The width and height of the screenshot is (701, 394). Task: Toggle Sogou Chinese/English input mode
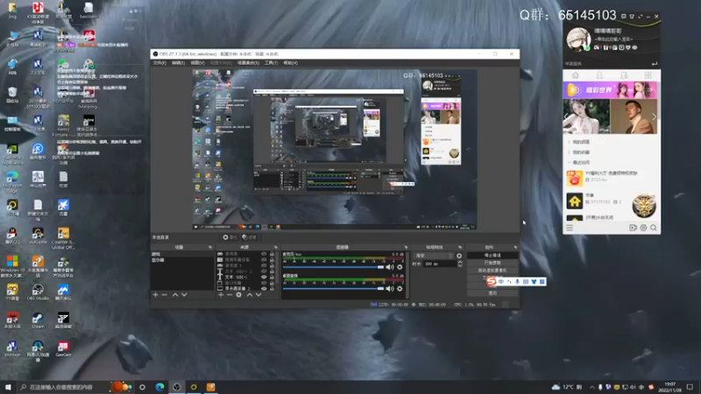click(x=501, y=281)
